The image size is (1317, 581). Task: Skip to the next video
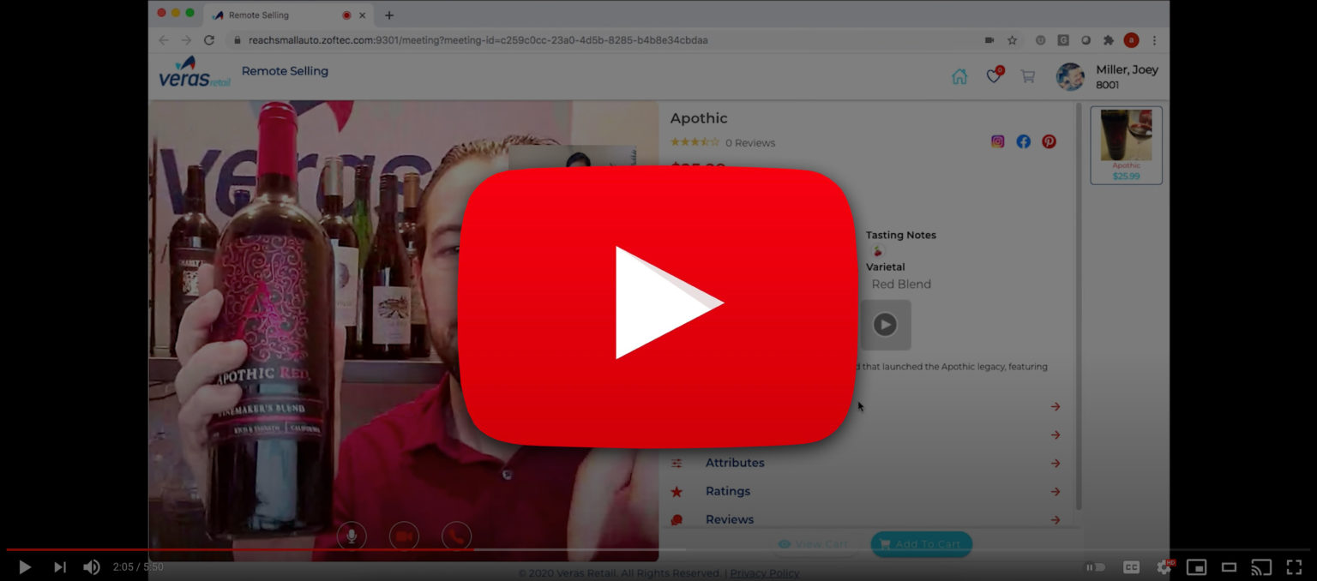coord(59,566)
